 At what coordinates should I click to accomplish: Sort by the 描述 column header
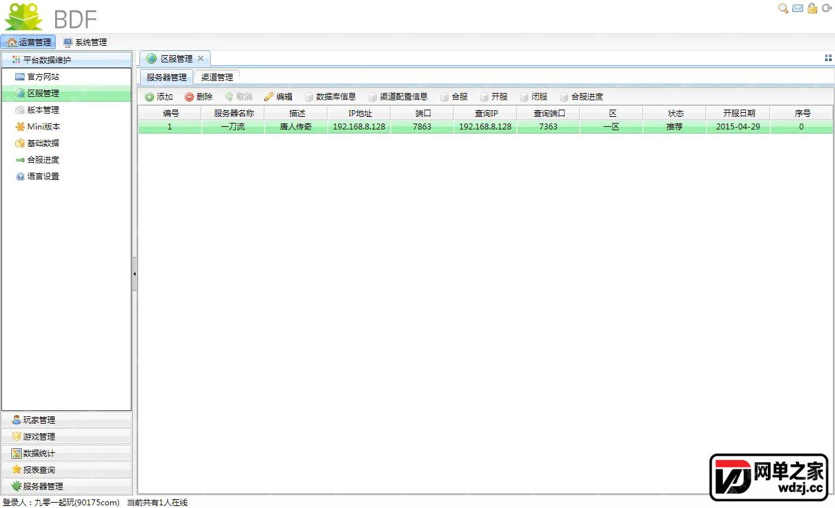click(296, 114)
